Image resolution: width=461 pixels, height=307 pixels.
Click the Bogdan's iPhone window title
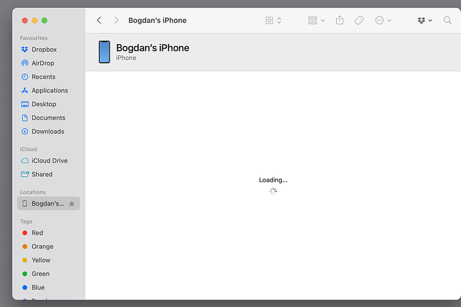coord(157,20)
